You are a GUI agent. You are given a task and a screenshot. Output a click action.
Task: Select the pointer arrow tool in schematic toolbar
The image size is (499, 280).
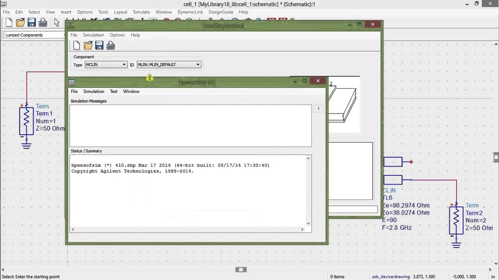tap(57, 23)
